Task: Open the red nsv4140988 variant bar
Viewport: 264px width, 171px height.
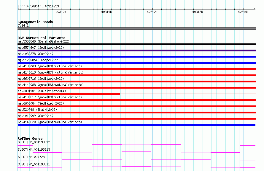Action: (x=136, y=88)
